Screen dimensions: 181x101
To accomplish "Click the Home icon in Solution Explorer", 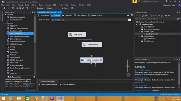I will [143, 16].
